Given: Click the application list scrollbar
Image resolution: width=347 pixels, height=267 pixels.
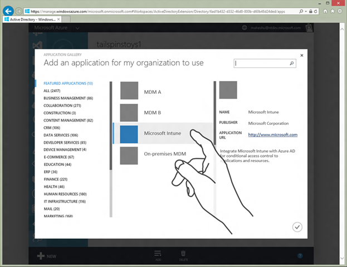Looking at the screenshot, I should click(214, 113).
